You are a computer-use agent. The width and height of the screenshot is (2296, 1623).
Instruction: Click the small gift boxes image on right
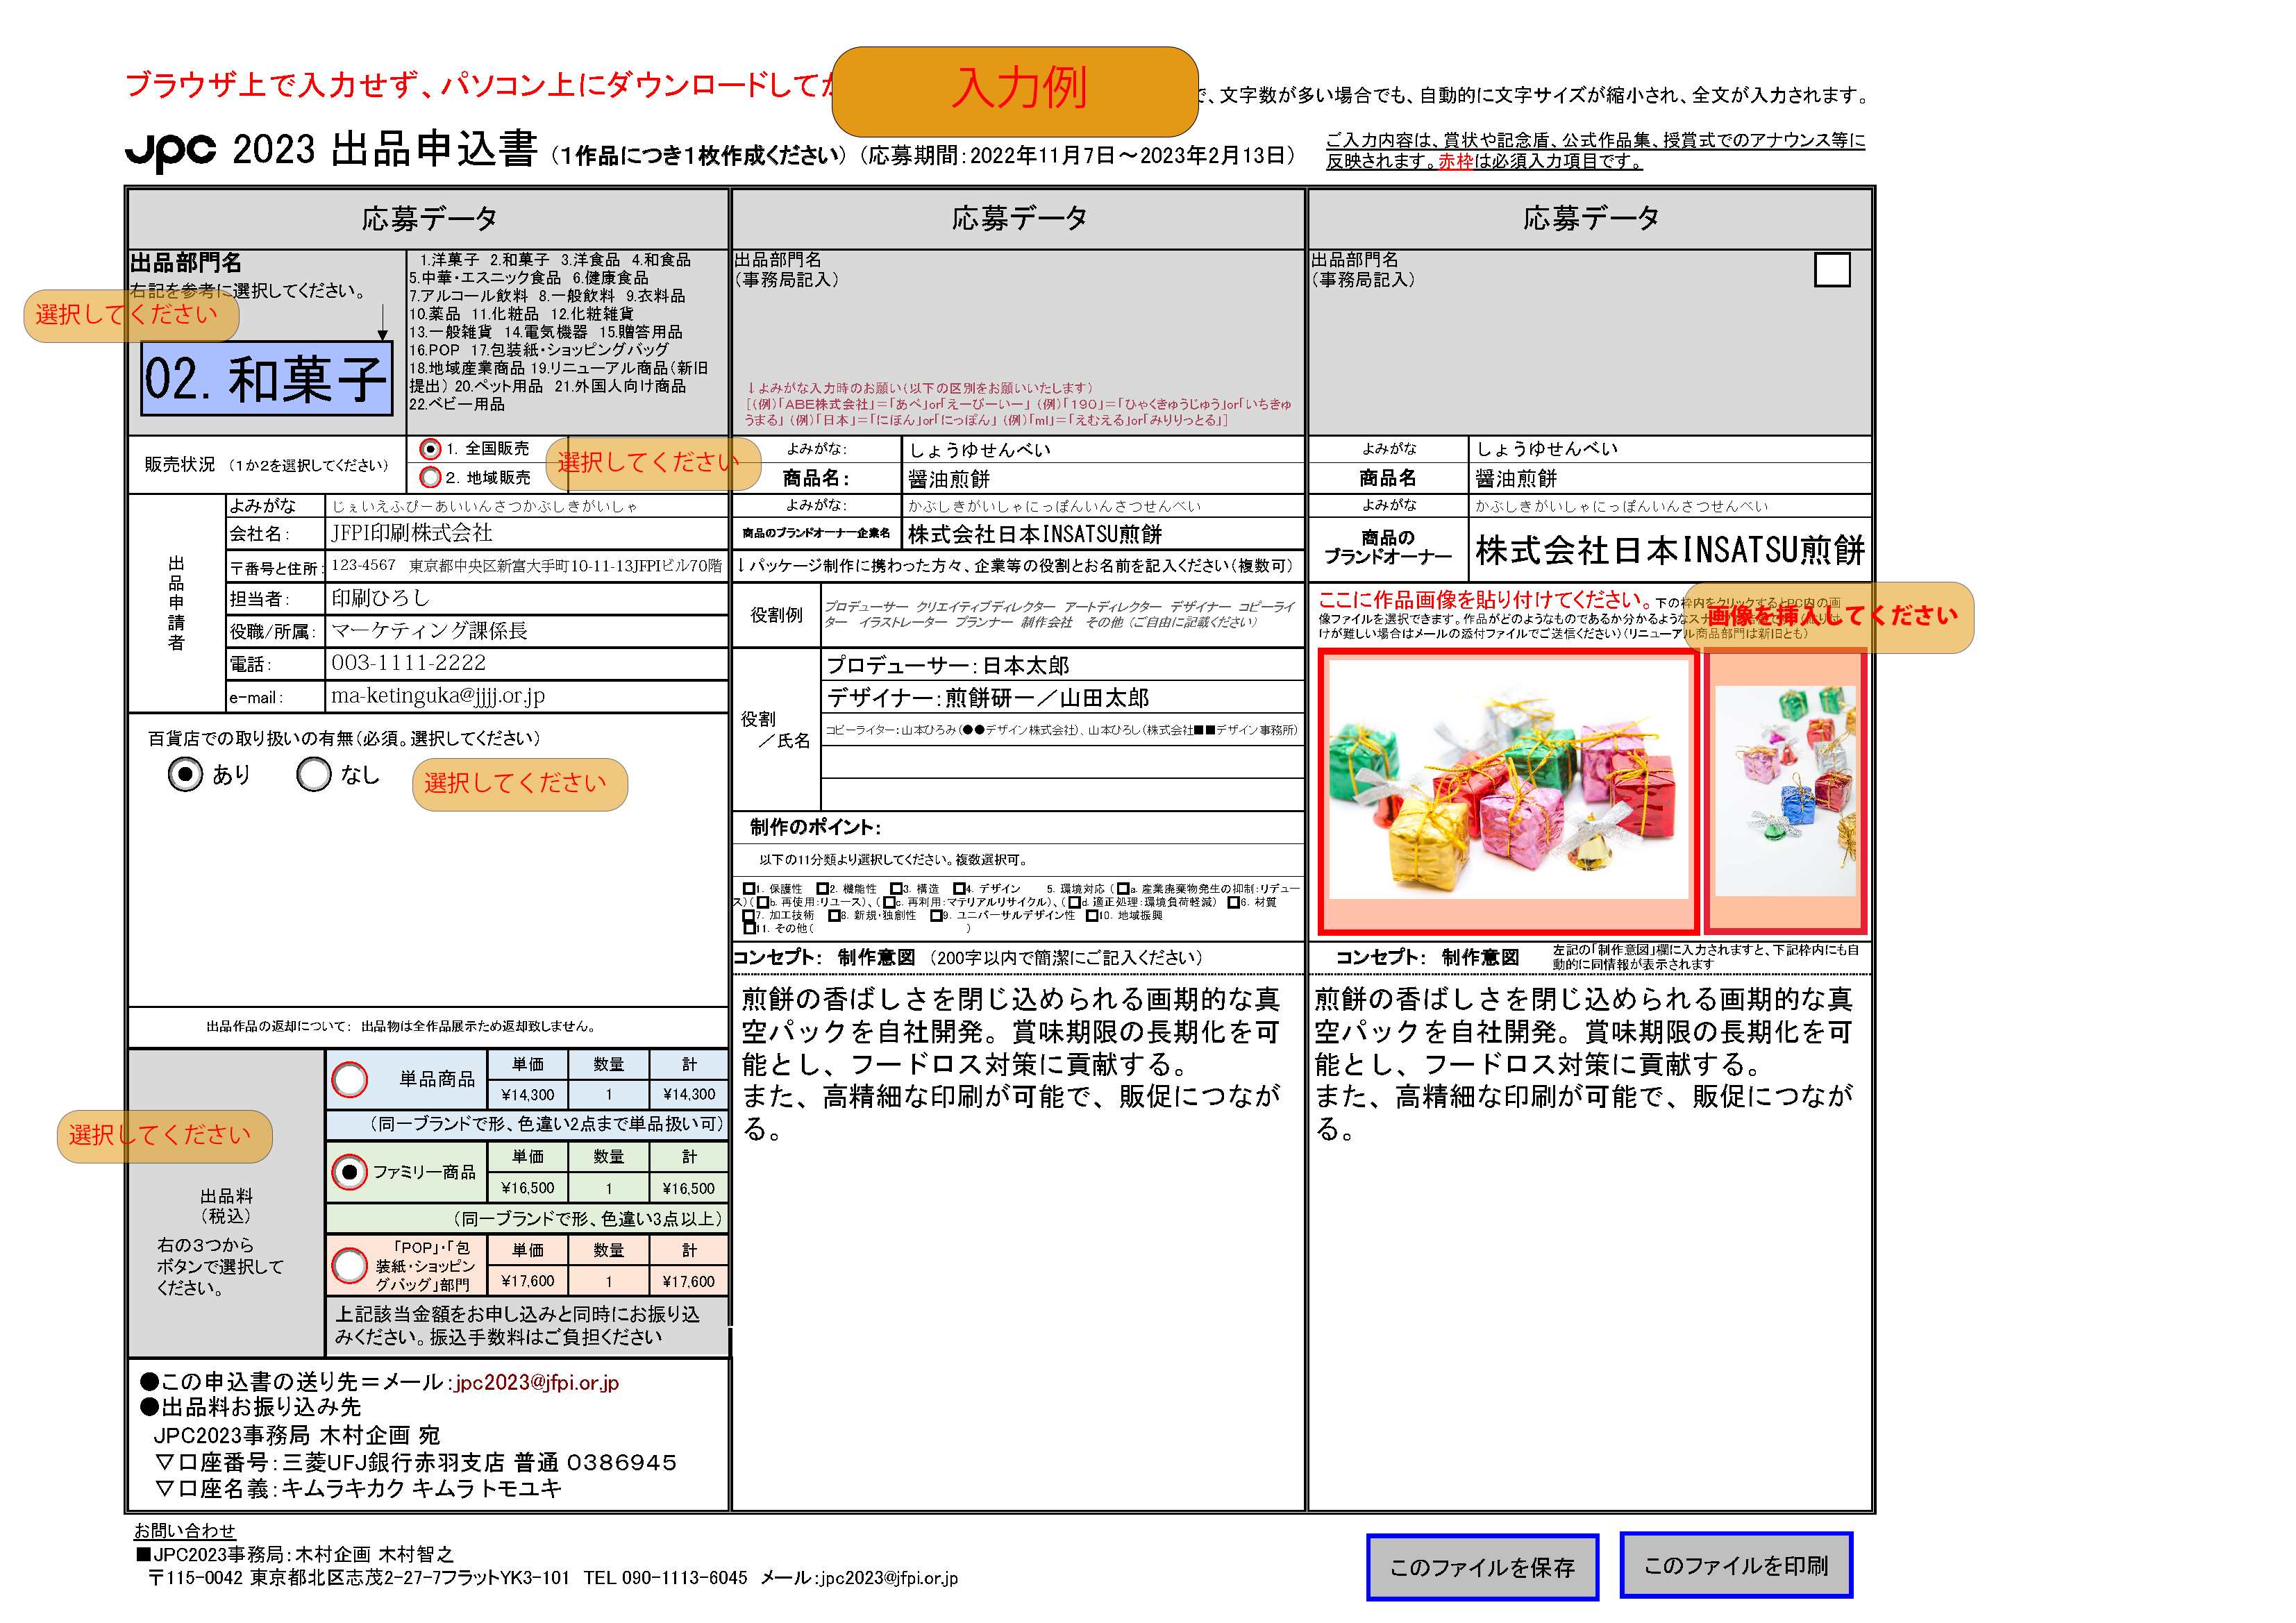pyautogui.click(x=1785, y=790)
